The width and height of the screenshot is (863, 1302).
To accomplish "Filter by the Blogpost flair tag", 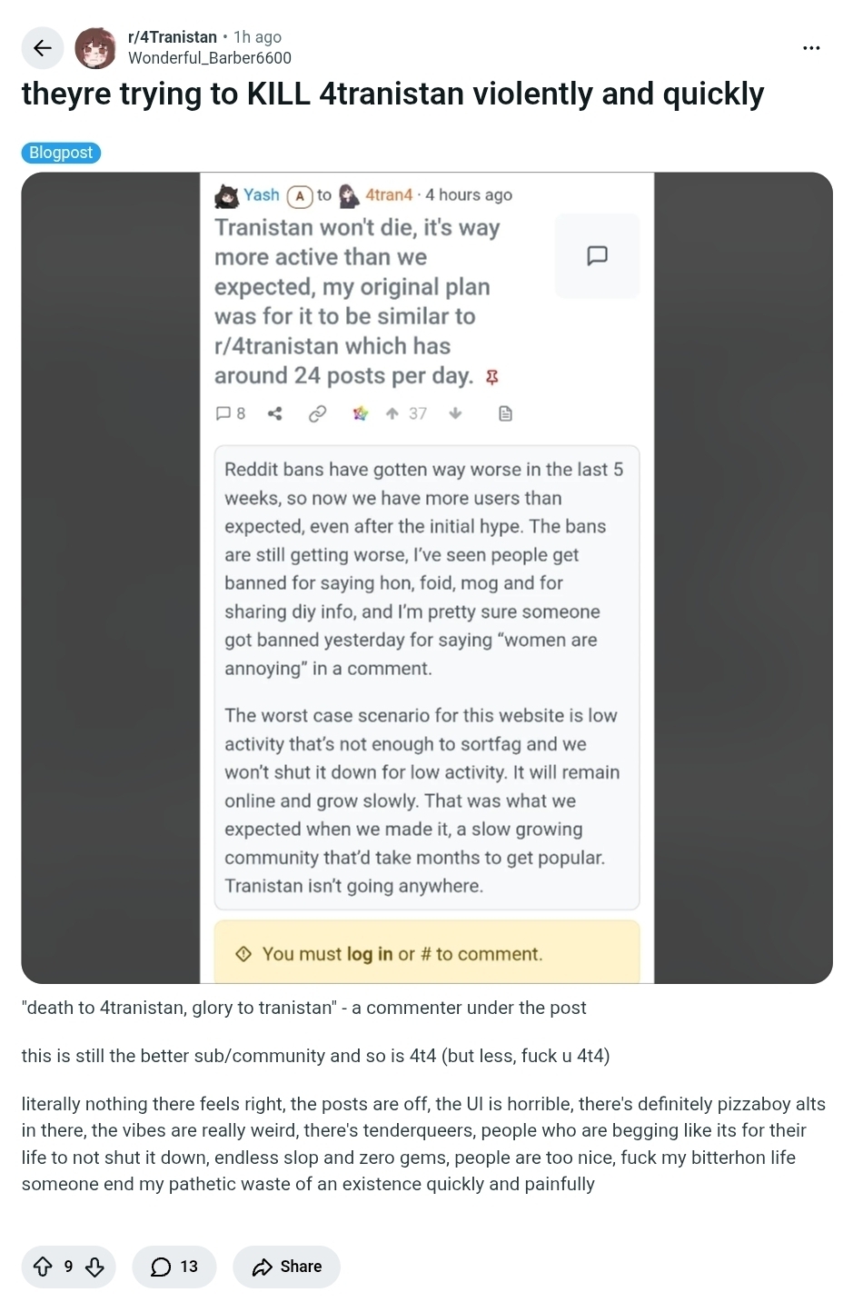I will [61, 153].
